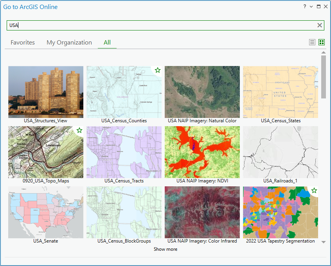The width and height of the screenshot is (331, 266).
Task: Select the All tab
Action: tap(107, 43)
